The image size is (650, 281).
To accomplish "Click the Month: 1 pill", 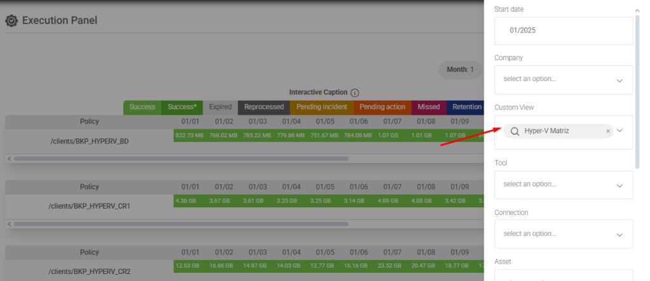I will (x=460, y=70).
